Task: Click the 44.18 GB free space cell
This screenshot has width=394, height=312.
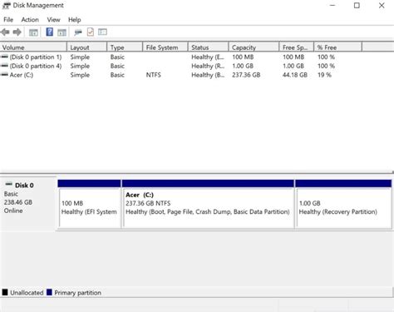Action: 295,75
